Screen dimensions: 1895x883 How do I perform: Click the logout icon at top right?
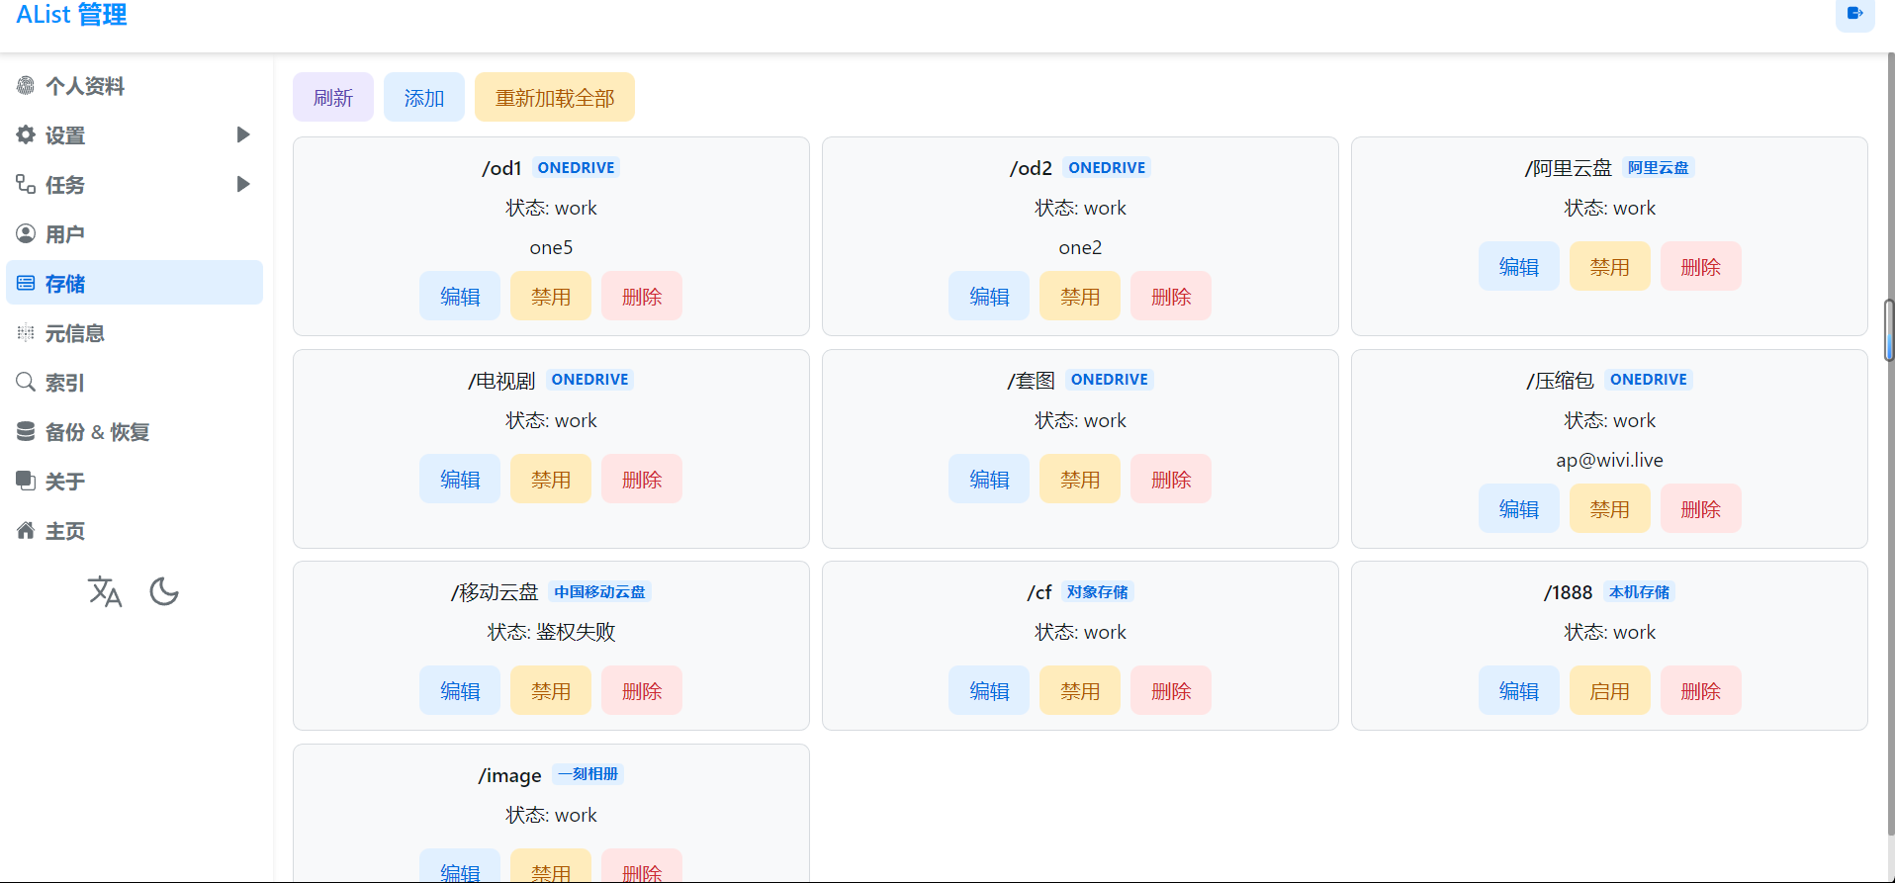click(x=1854, y=14)
